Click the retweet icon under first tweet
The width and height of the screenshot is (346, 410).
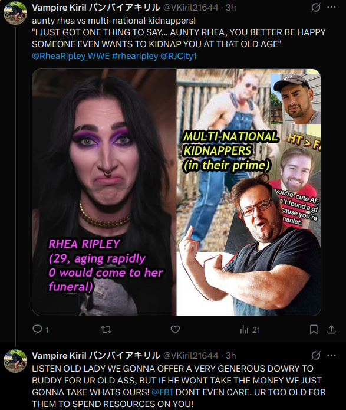[106, 329]
